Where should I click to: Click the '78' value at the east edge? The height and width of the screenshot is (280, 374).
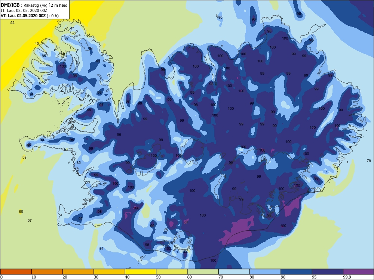tap(369, 161)
